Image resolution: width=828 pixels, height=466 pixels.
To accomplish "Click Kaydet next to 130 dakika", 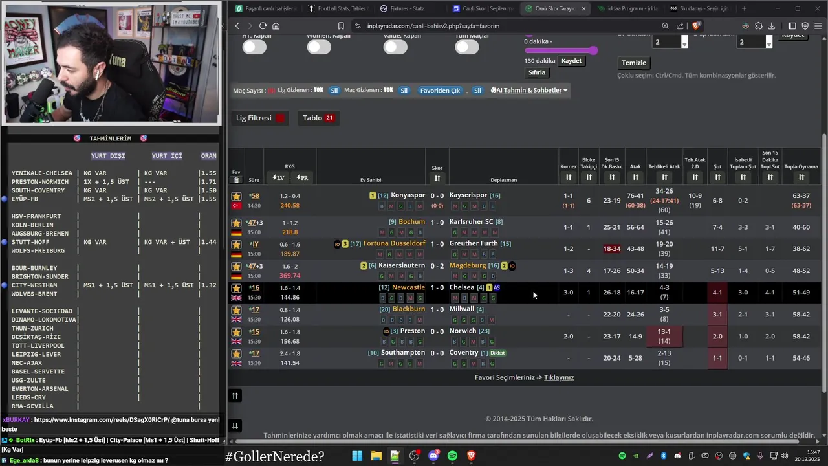I will (x=571, y=61).
